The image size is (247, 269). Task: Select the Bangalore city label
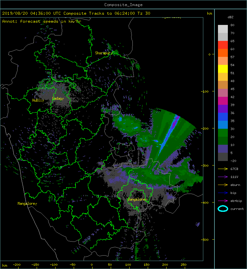coord(137,199)
